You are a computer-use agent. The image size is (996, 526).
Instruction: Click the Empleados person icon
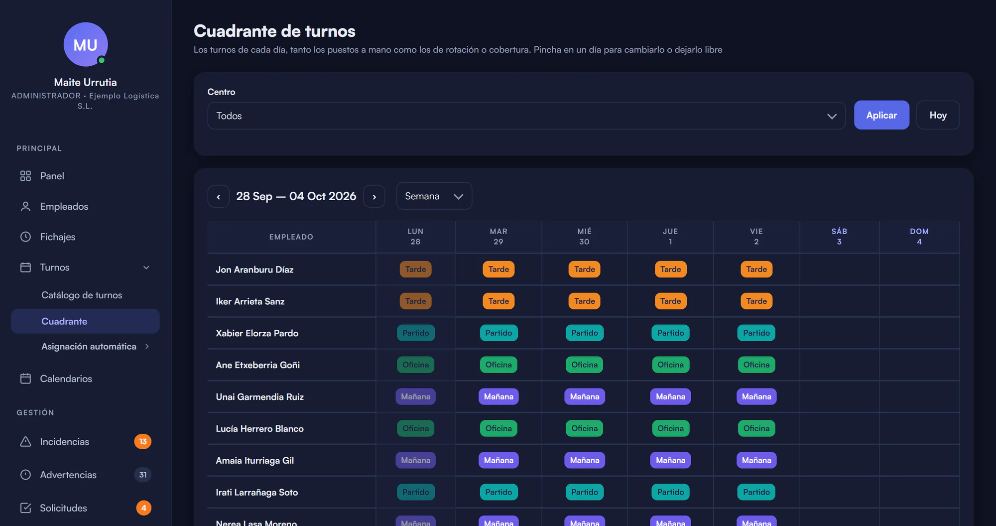click(25, 206)
